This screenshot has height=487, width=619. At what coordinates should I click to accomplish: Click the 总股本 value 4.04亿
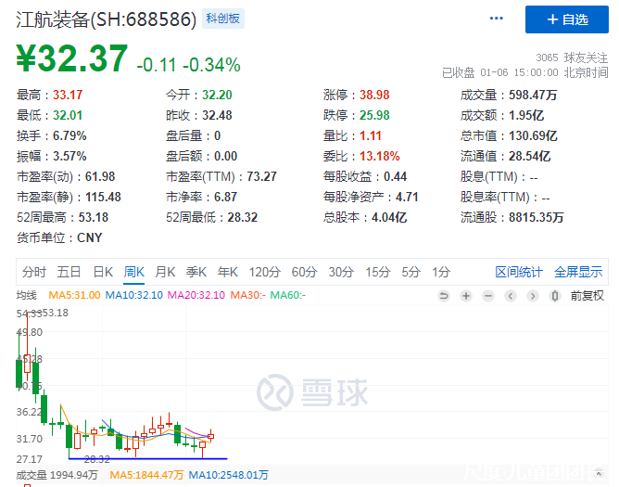389,217
